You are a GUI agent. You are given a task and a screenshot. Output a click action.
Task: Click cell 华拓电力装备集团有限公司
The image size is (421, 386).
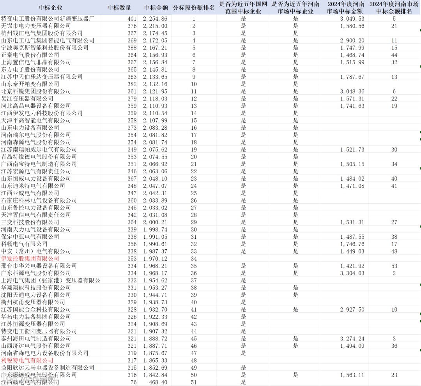tap(36, 317)
